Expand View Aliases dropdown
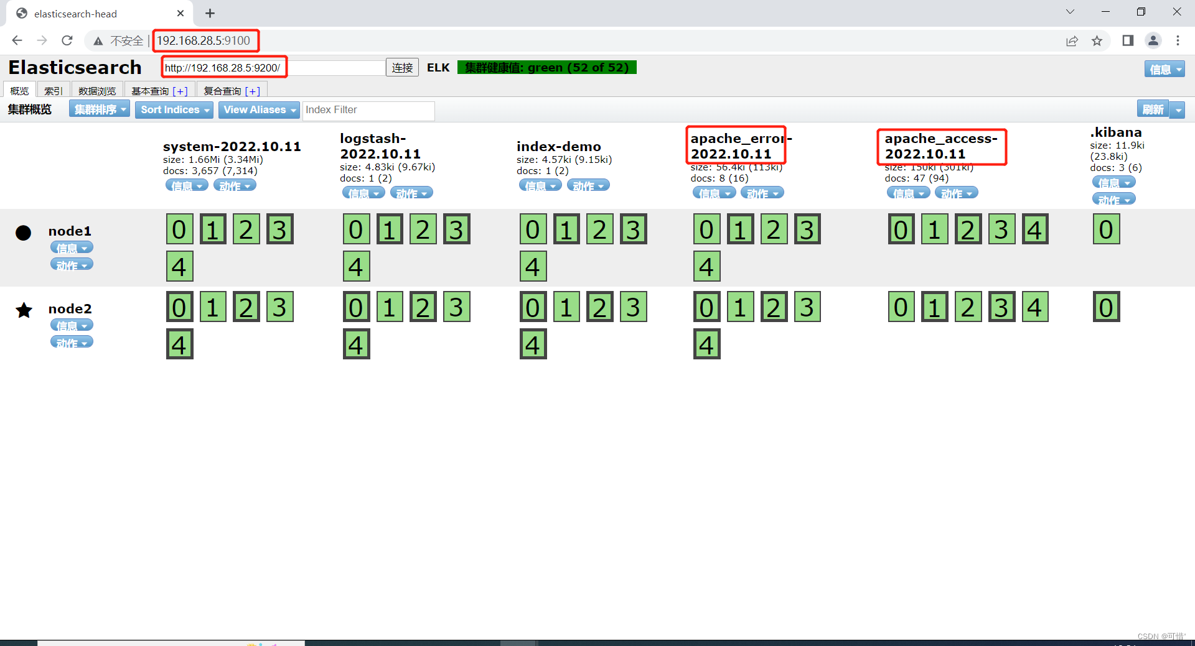 pyautogui.click(x=259, y=109)
